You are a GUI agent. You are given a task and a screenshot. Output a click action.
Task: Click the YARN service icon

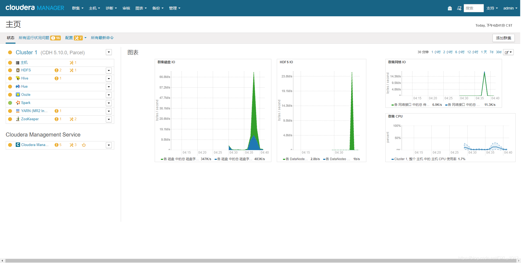[x=18, y=111]
